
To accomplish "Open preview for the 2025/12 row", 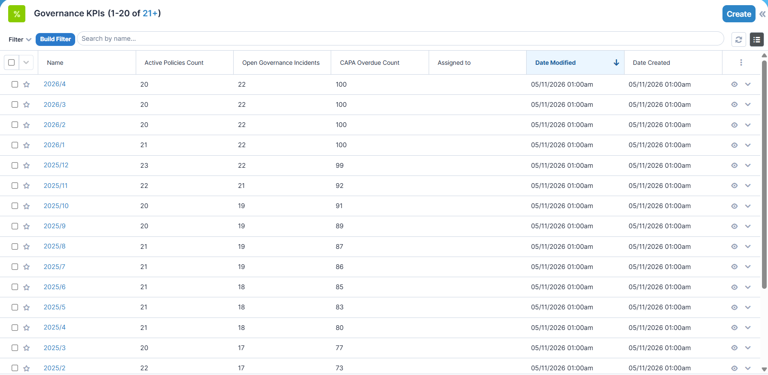I will 734,166.
